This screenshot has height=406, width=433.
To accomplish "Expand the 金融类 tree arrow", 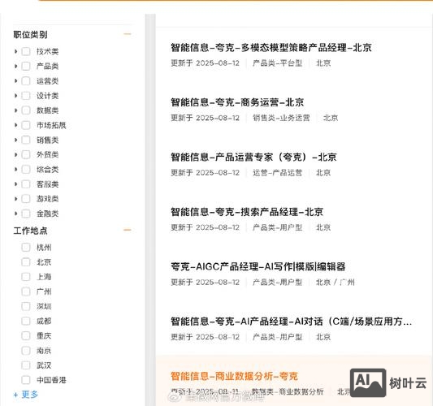I will (15, 214).
